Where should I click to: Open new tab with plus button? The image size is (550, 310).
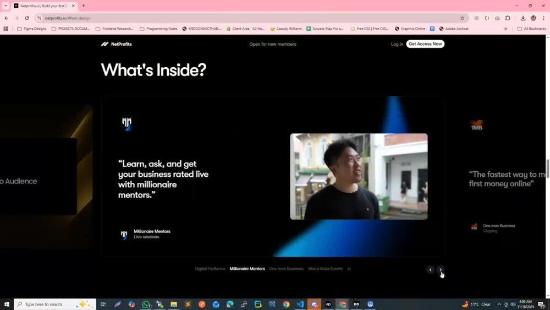84,6
